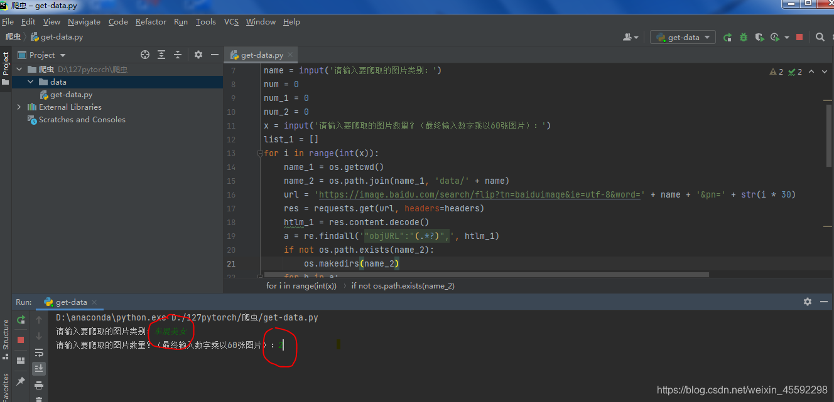Expand External Libraries node
The height and width of the screenshot is (402, 834).
tap(19, 107)
